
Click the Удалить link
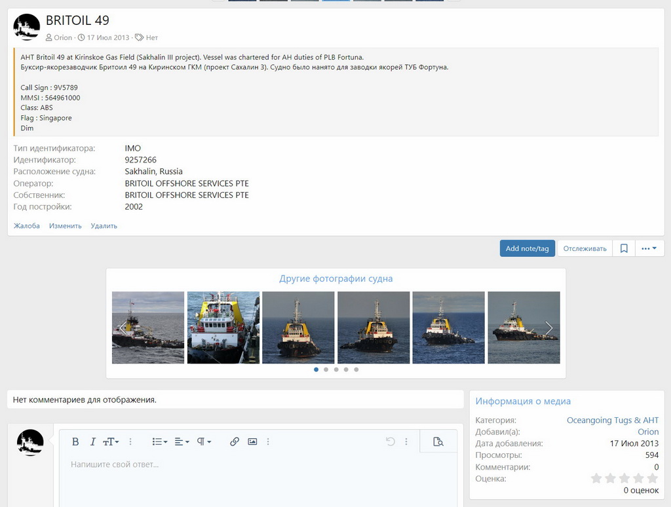104,226
